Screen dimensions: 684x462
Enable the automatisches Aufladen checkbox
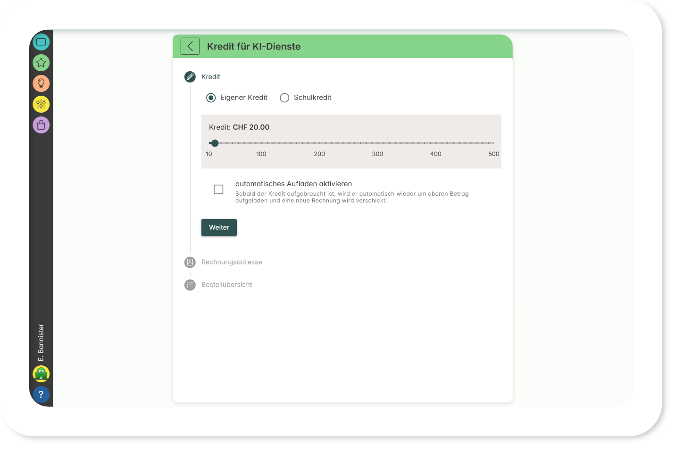[218, 190]
